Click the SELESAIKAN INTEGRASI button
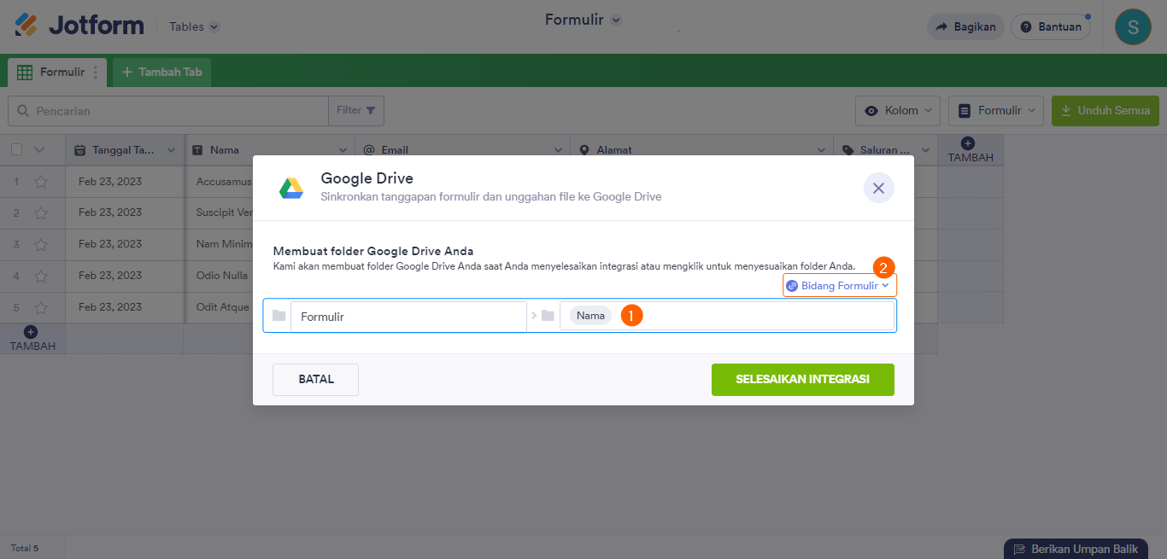Image resolution: width=1167 pixels, height=559 pixels. [x=802, y=380]
